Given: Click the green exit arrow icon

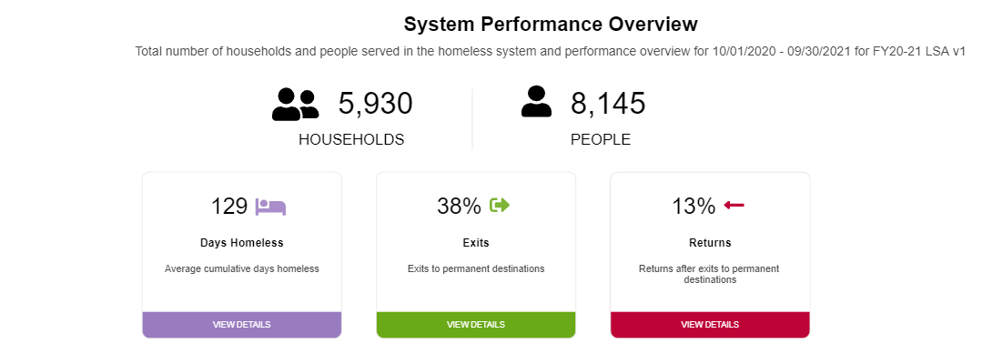Looking at the screenshot, I should tap(500, 205).
